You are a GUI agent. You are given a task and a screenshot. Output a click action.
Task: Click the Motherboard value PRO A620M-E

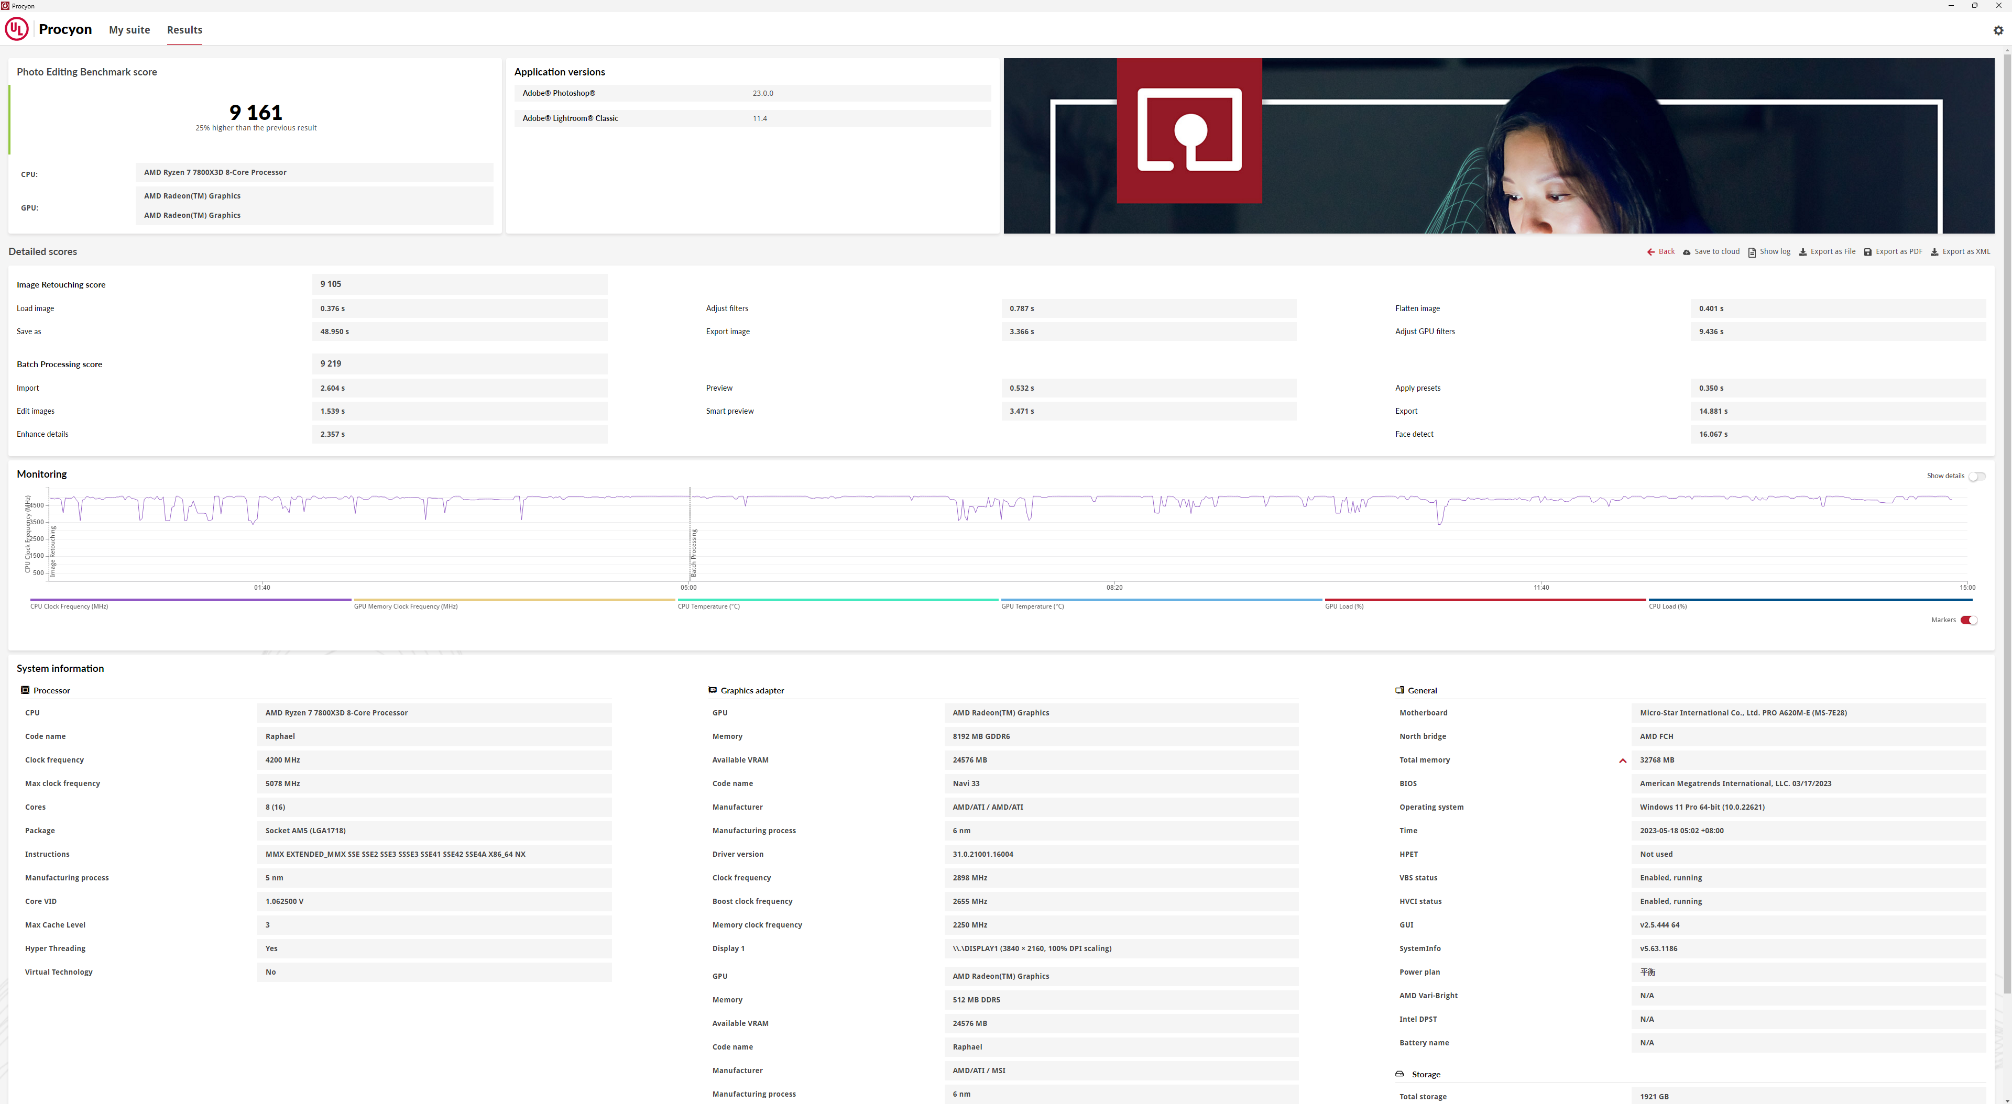(1809, 713)
